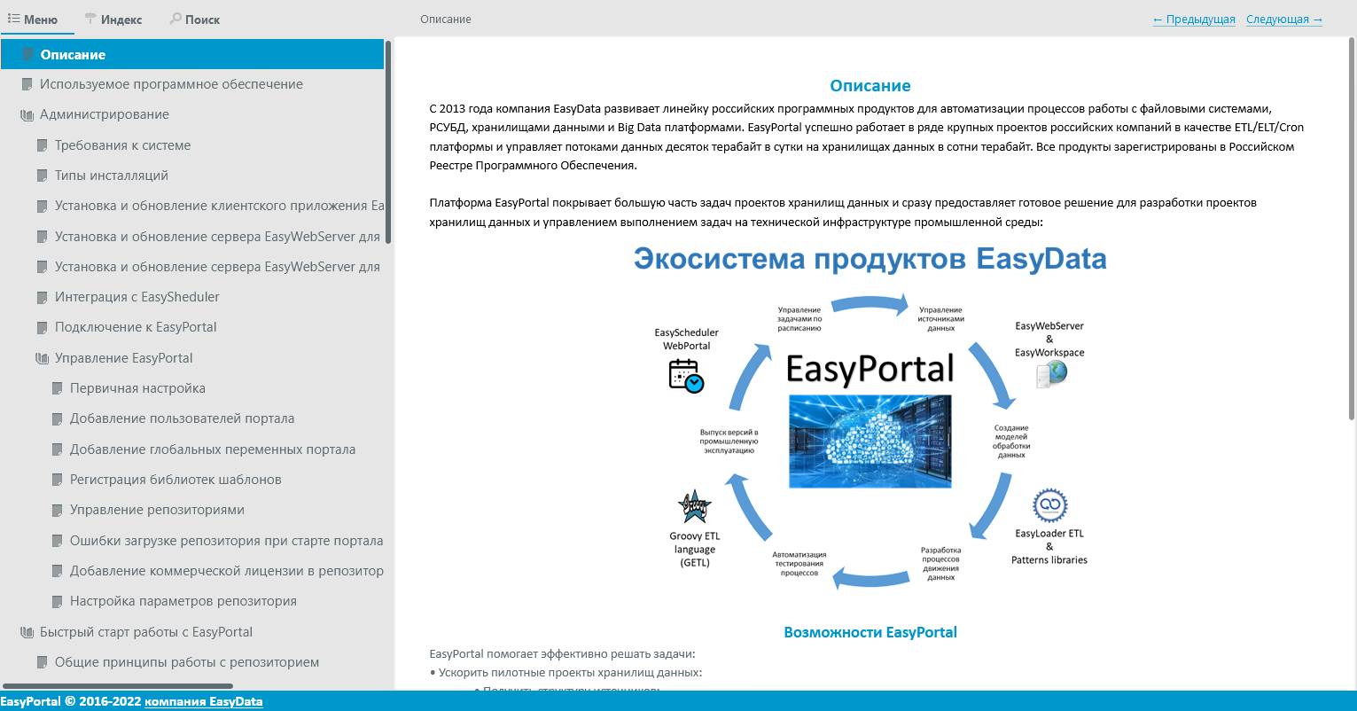Image resolution: width=1357 pixels, height=711 pixels.
Task: Click page icon beside Добавление глобальных переменных портала
Action: (58, 449)
